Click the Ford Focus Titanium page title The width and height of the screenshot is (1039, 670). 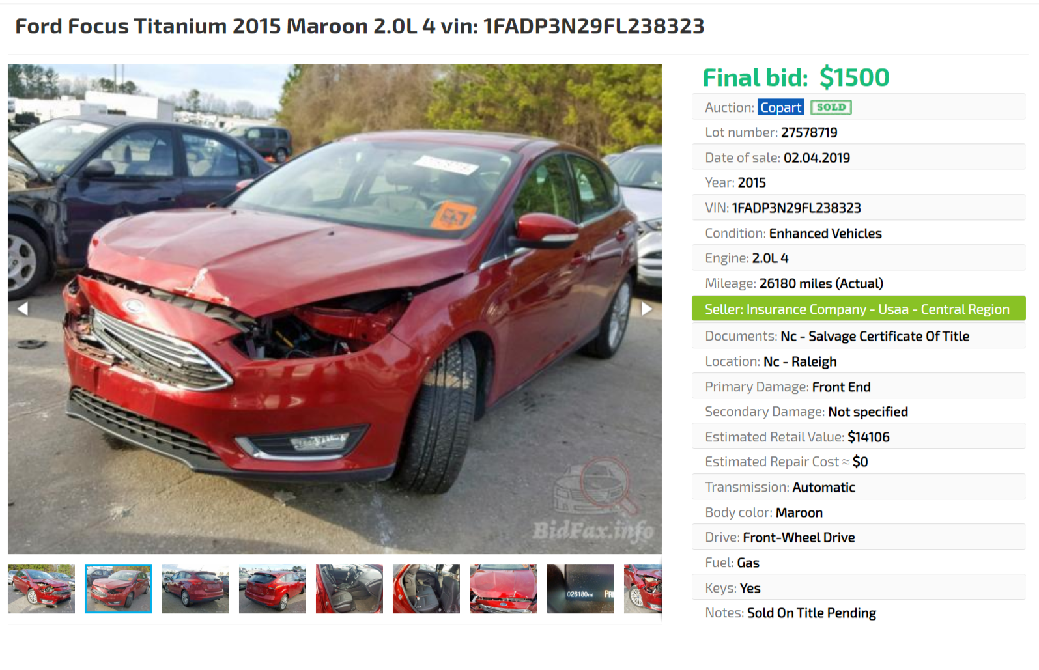pyautogui.click(x=360, y=26)
